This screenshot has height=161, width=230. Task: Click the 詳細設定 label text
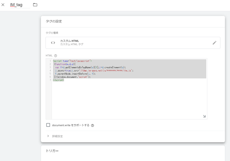57,136
